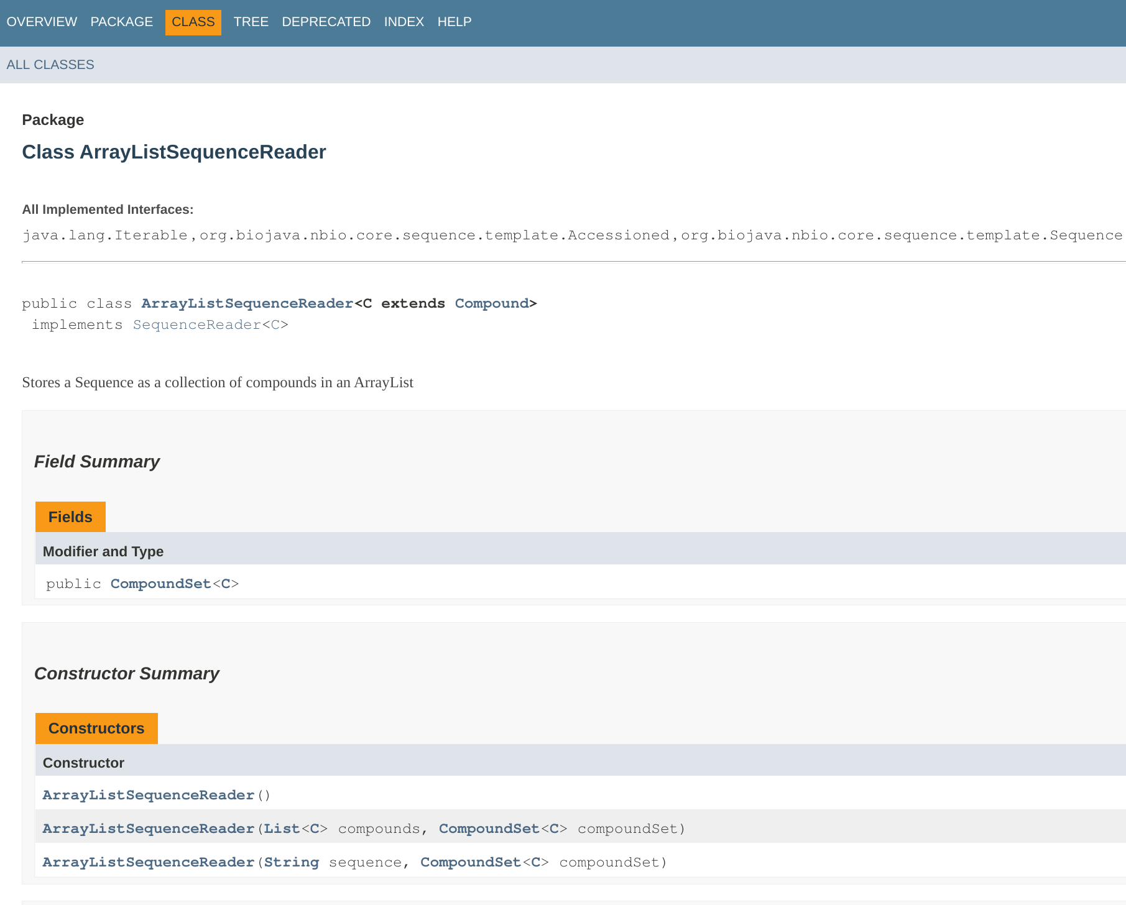Image resolution: width=1126 pixels, height=905 pixels.
Task: Follow the Compound type parameter link
Action: [x=491, y=303]
